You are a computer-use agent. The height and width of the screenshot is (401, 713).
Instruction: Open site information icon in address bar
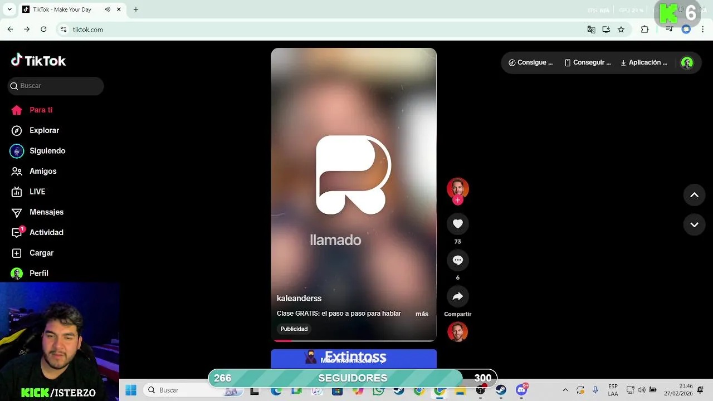(64, 30)
